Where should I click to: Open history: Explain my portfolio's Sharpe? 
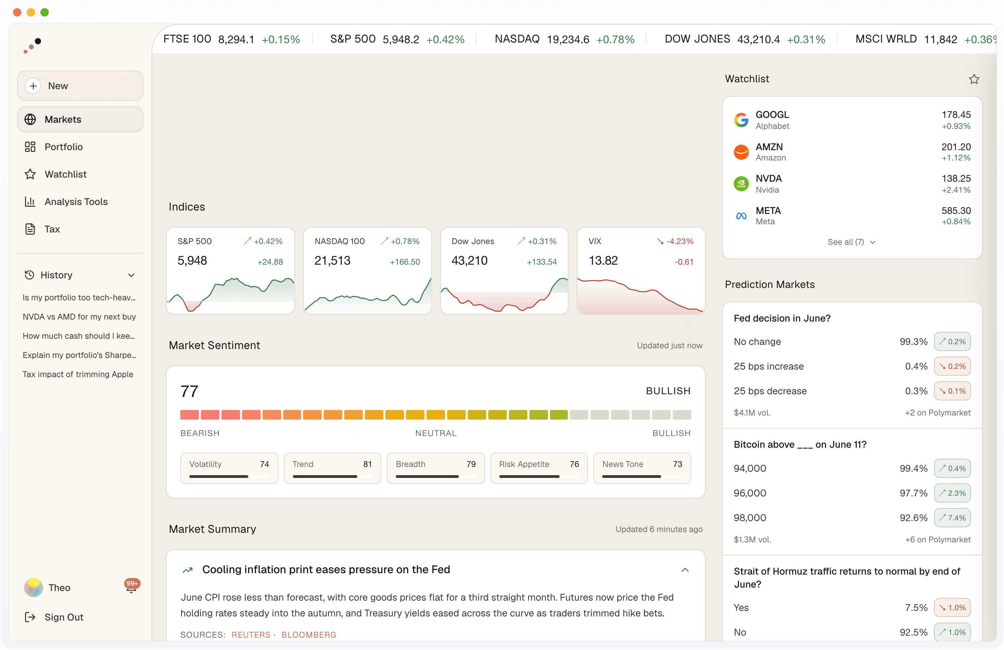point(79,355)
